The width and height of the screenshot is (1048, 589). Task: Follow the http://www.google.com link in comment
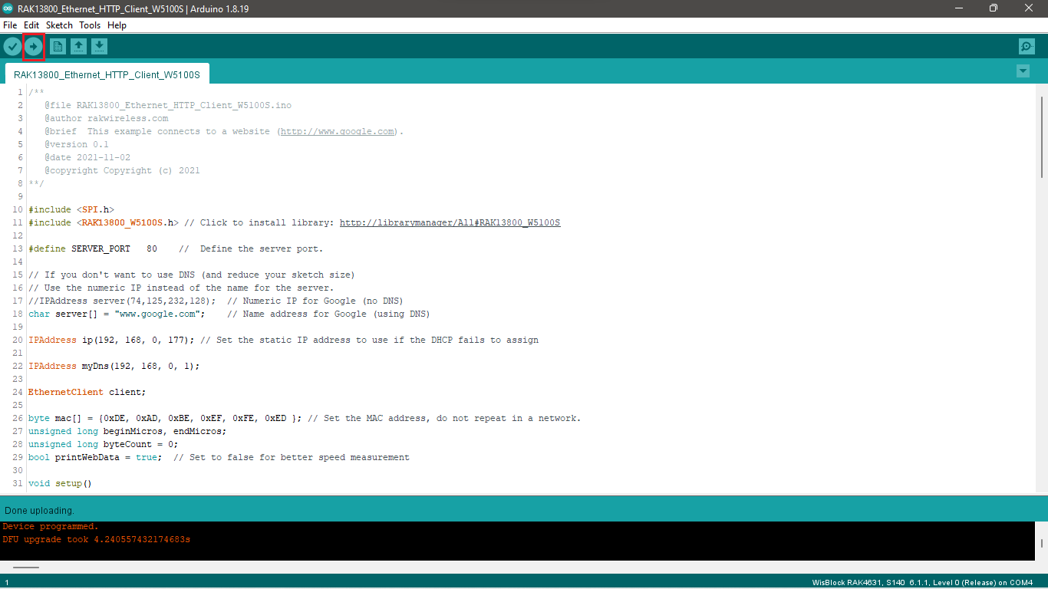(338, 131)
